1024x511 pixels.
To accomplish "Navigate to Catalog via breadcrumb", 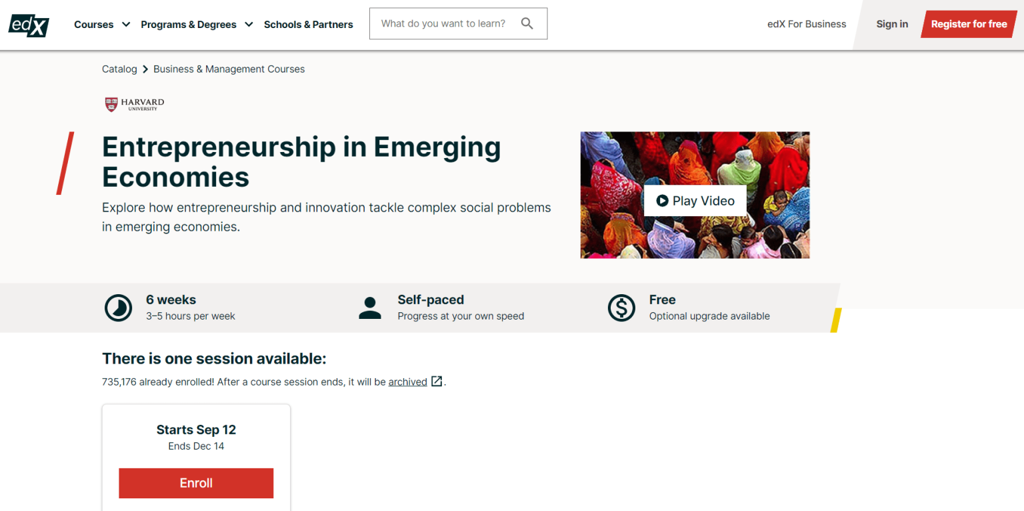I will pyautogui.click(x=119, y=69).
